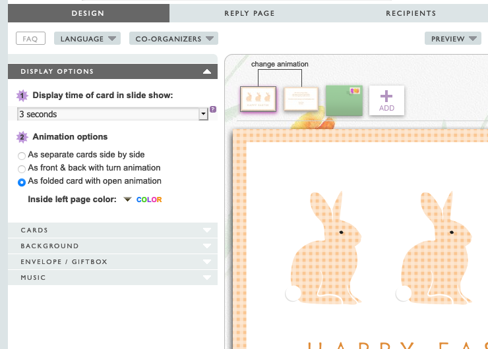
Task: Select As separate cards side by side
Action: 22,155
